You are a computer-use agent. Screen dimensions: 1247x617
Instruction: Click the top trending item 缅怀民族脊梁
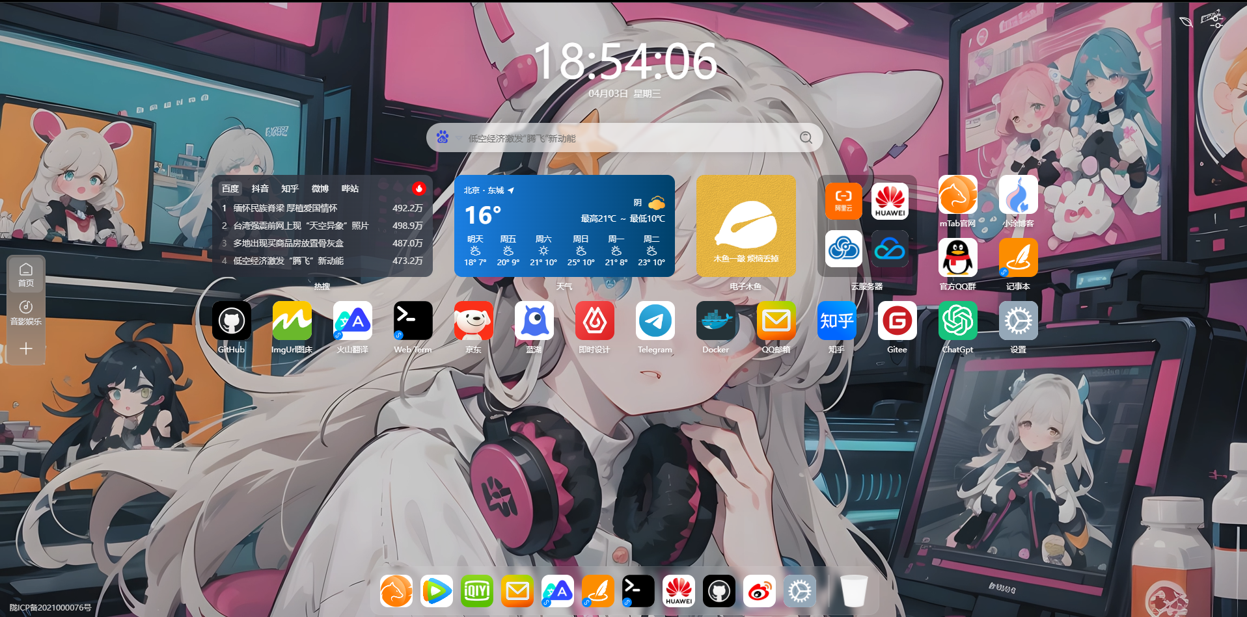click(x=286, y=209)
